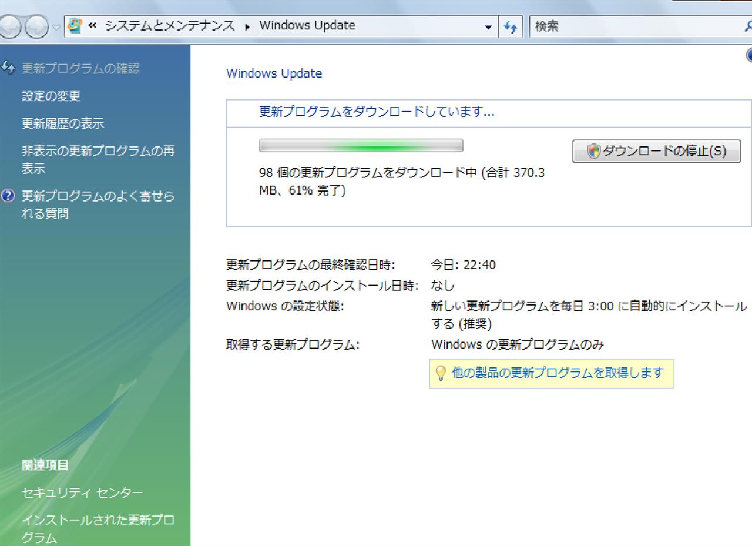Open the address bar history dropdown
The image size is (752, 546).
[488, 27]
